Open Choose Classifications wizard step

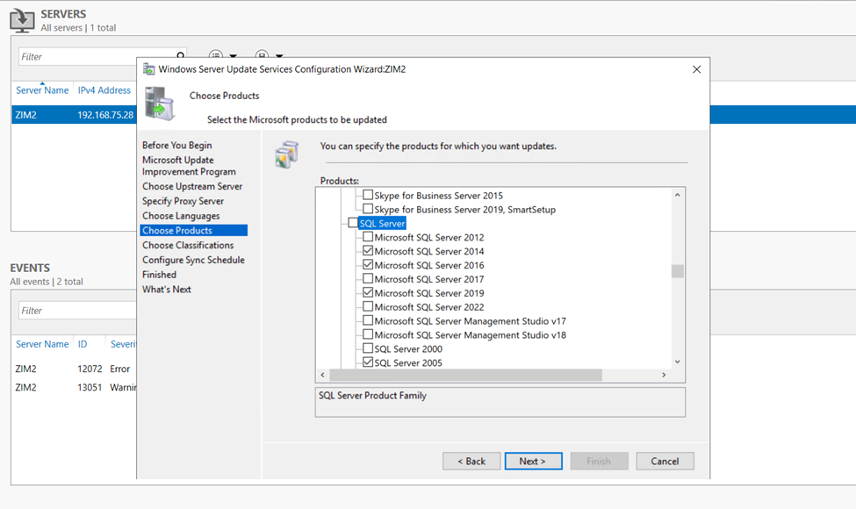pyautogui.click(x=188, y=245)
